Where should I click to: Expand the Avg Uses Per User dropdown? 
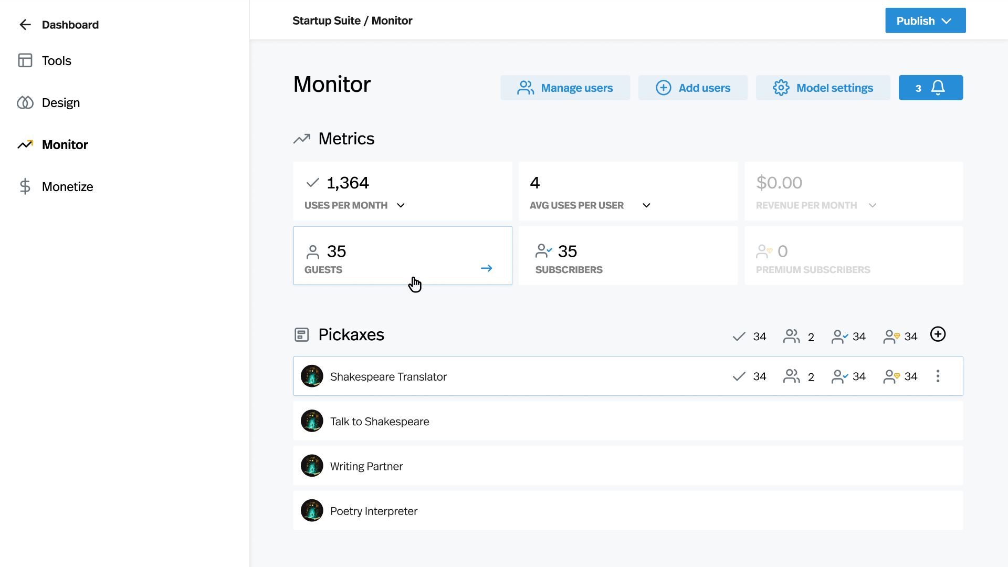pos(646,205)
